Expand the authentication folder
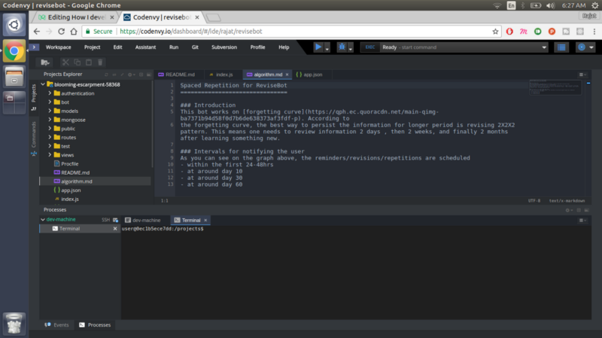602x338 pixels. [50, 93]
